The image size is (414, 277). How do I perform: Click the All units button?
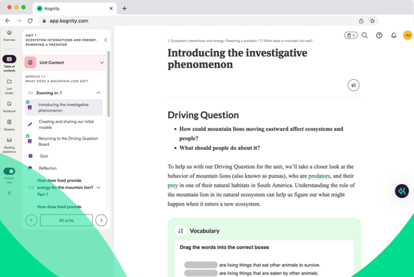pyautogui.click(x=66, y=220)
